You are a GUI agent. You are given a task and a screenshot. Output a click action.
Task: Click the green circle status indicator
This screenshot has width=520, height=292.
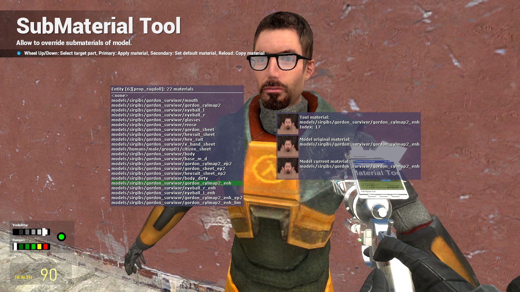coord(61,237)
